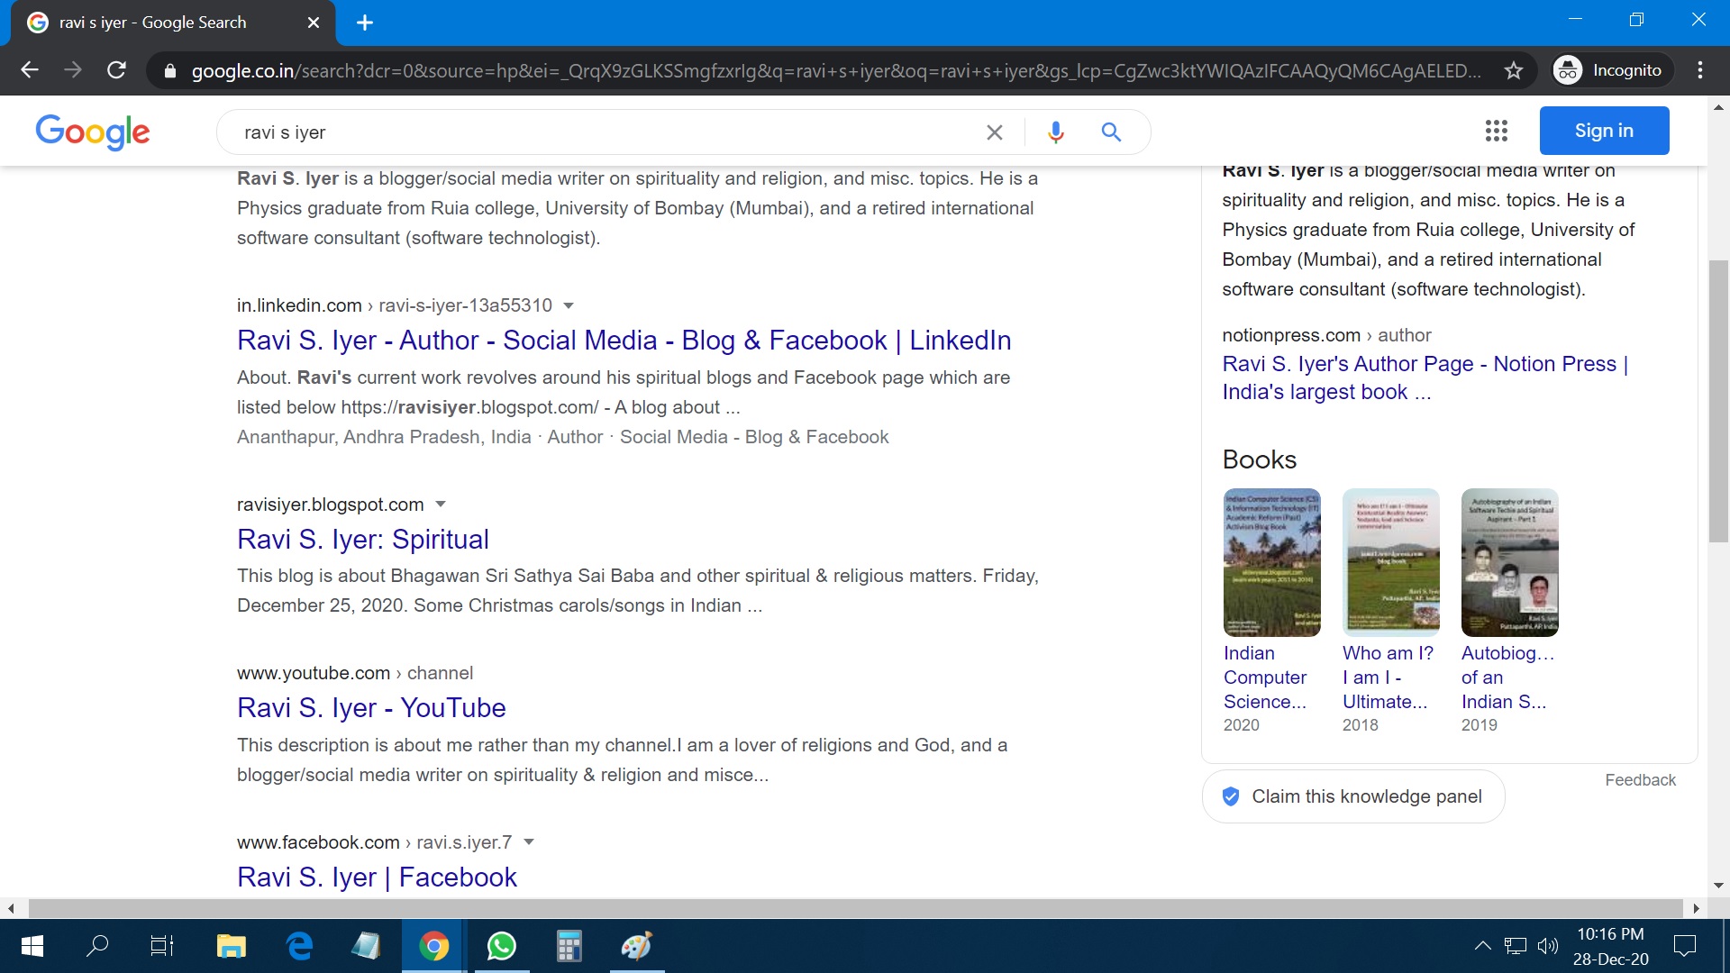Screen dimensions: 1730x973
Task: Click the Sign in button
Action: 1604,130
